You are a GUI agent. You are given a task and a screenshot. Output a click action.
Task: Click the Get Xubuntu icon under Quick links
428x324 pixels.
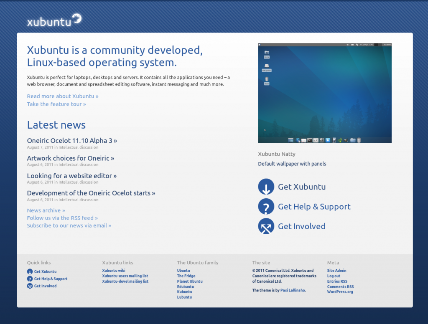click(29, 271)
